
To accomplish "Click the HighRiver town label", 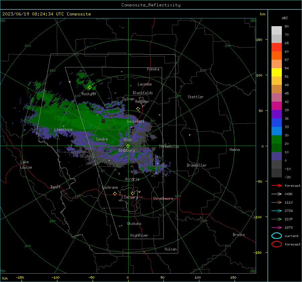I will (139, 235).
